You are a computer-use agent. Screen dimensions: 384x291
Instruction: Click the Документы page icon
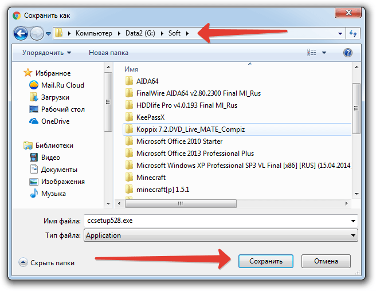pyautogui.click(x=34, y=169)
